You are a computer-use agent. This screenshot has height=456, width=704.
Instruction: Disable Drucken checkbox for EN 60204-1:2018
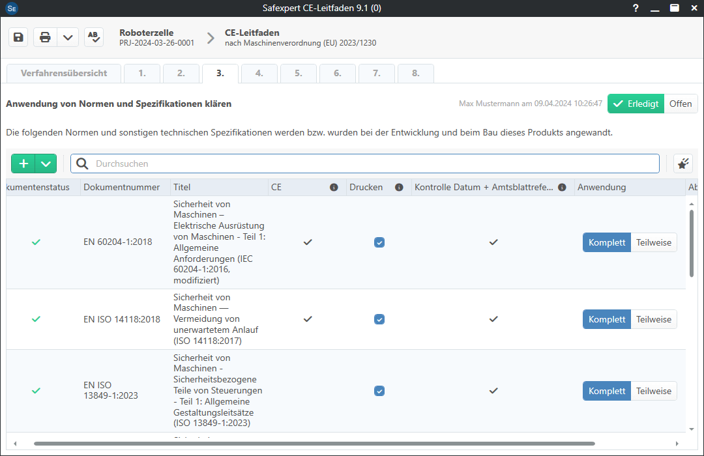[x=379, y=242]
